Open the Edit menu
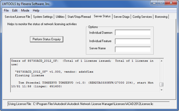Screen dimensions: 179x111 point(15,10)
